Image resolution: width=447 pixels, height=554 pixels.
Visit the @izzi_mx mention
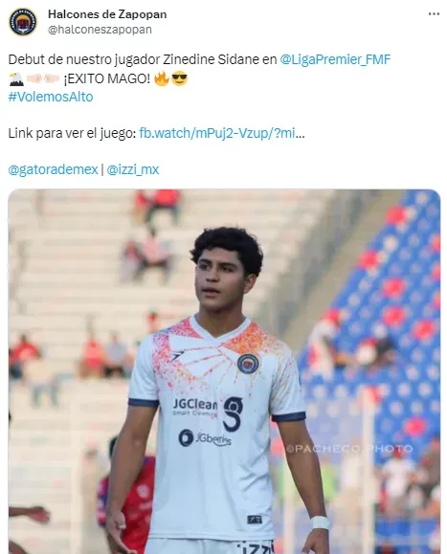[133, 169]
